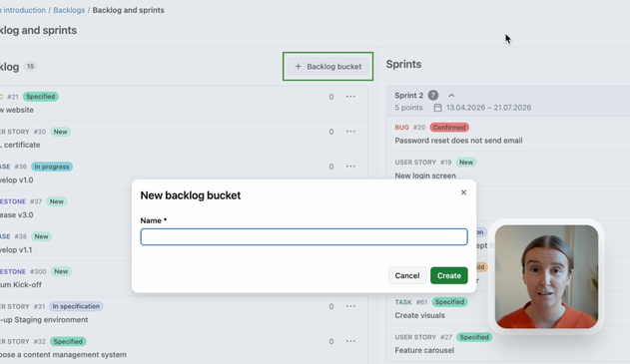
Task: Open the 'New login screen' story
Action: pos(425,176)
